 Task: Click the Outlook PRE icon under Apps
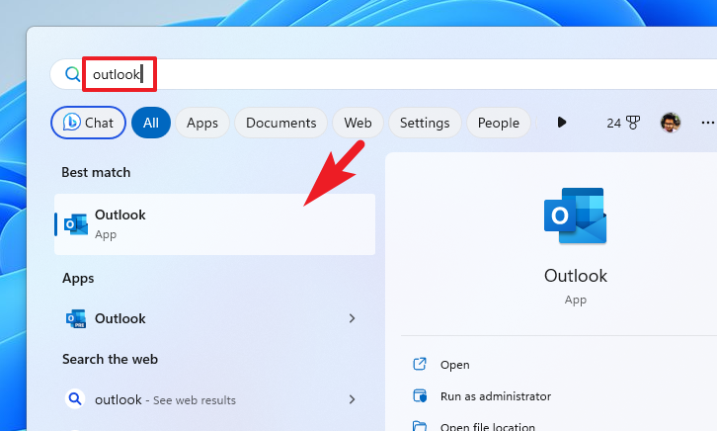tap(76, 318)
